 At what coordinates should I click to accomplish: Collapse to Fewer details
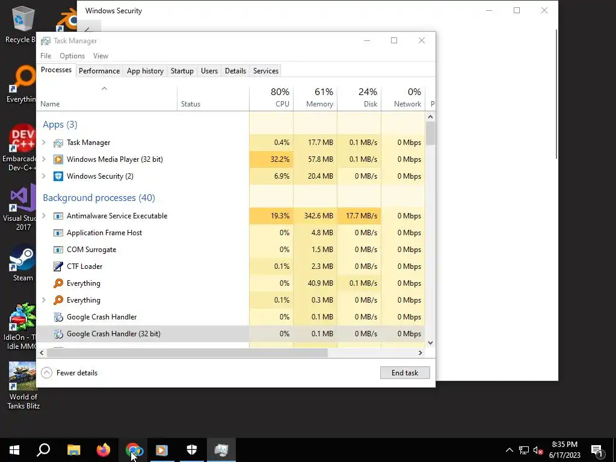[x=70, y=373]
